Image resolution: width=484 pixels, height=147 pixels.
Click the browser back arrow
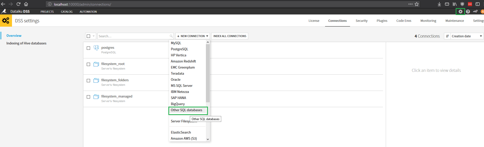[3, 4]
